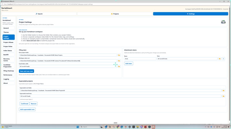Open Outlook from the taskbar
The width and height of the screenshot is (231, 129).
click(x=106, y=127)
